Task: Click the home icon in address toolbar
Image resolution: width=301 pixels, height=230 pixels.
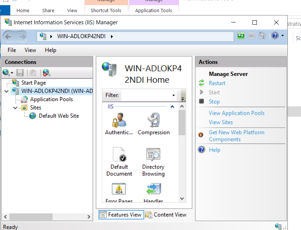Action: click(x=262, y=36)
